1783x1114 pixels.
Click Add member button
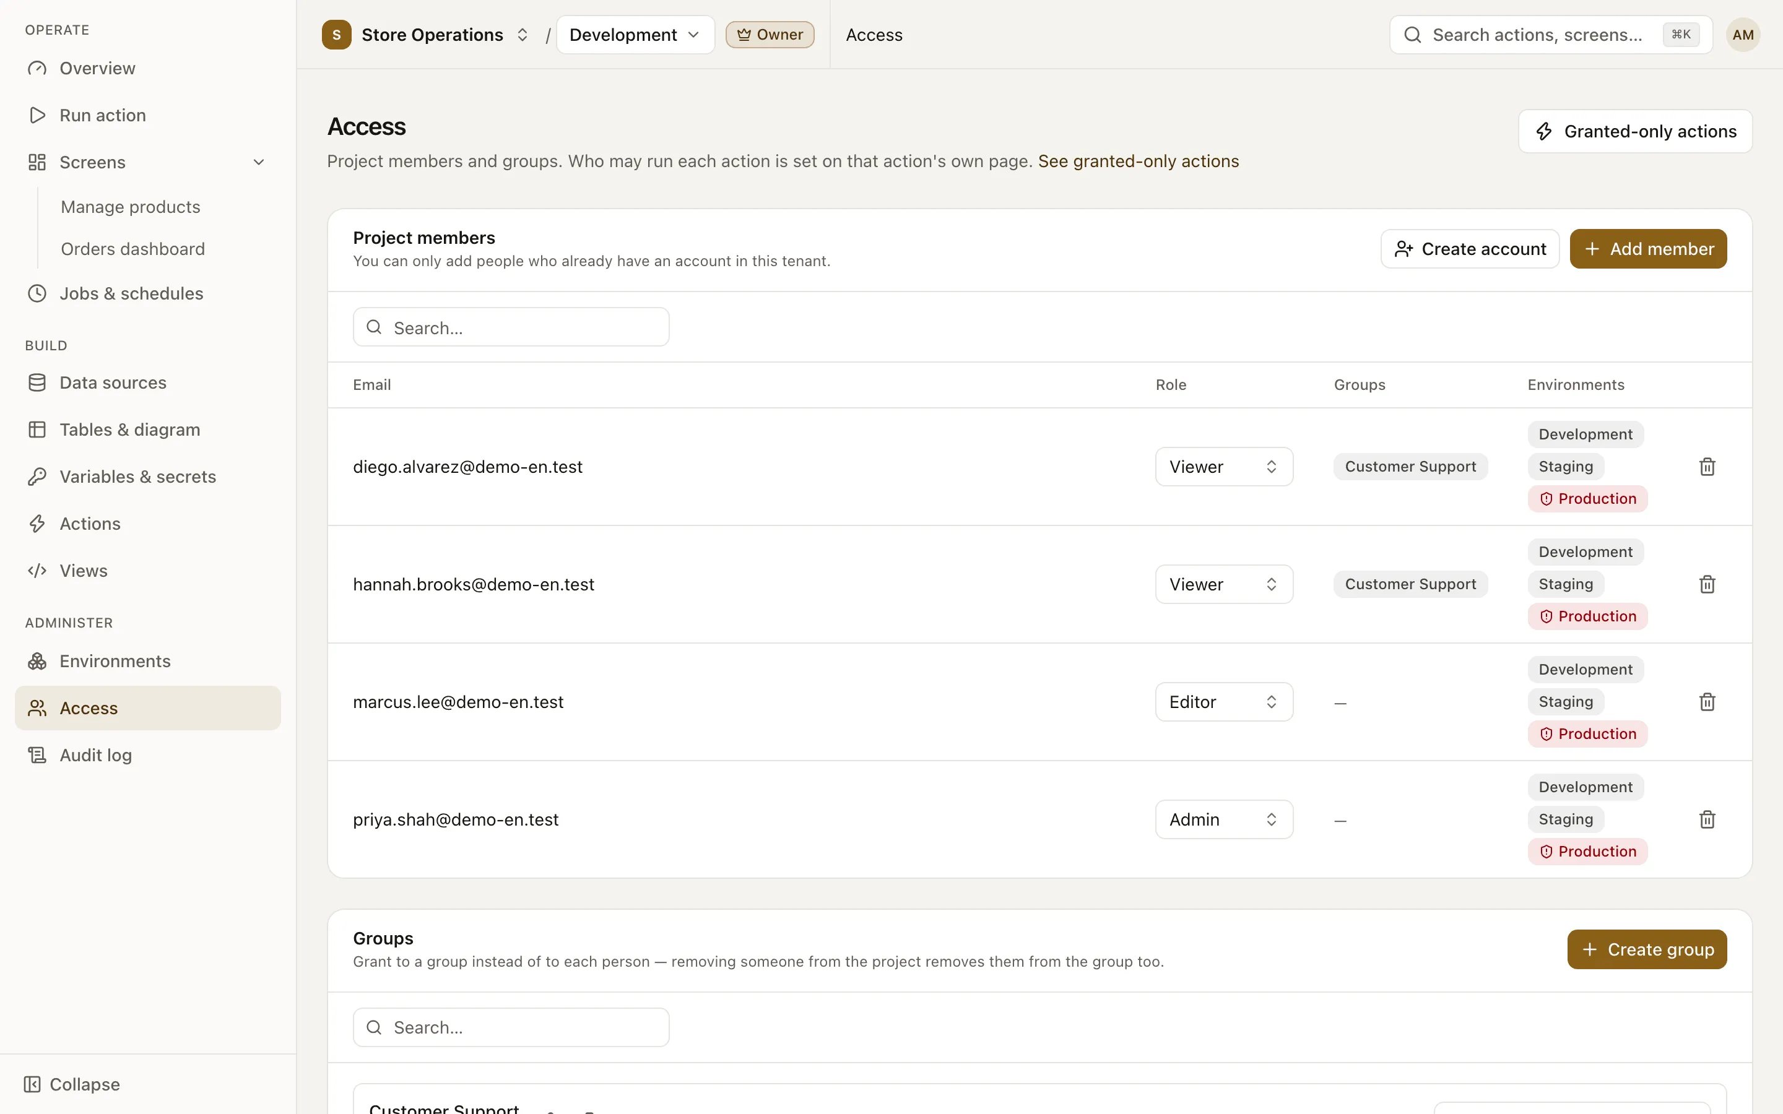tap(1647, 249)
